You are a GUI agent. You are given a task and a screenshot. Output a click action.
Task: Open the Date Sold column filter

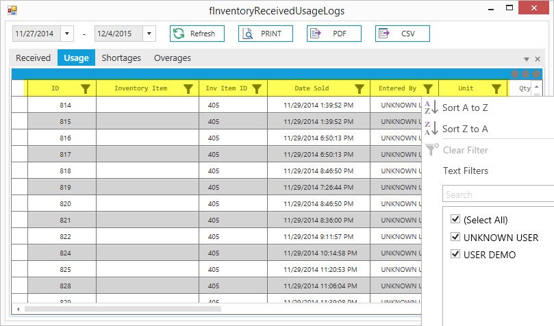point(359,88)
